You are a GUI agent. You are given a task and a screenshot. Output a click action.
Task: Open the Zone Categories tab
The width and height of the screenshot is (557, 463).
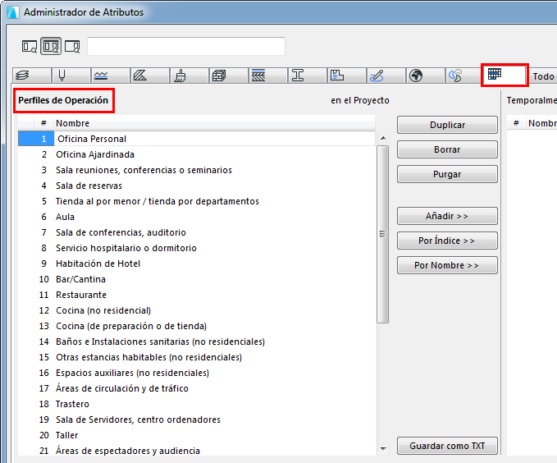coord(347,76)
